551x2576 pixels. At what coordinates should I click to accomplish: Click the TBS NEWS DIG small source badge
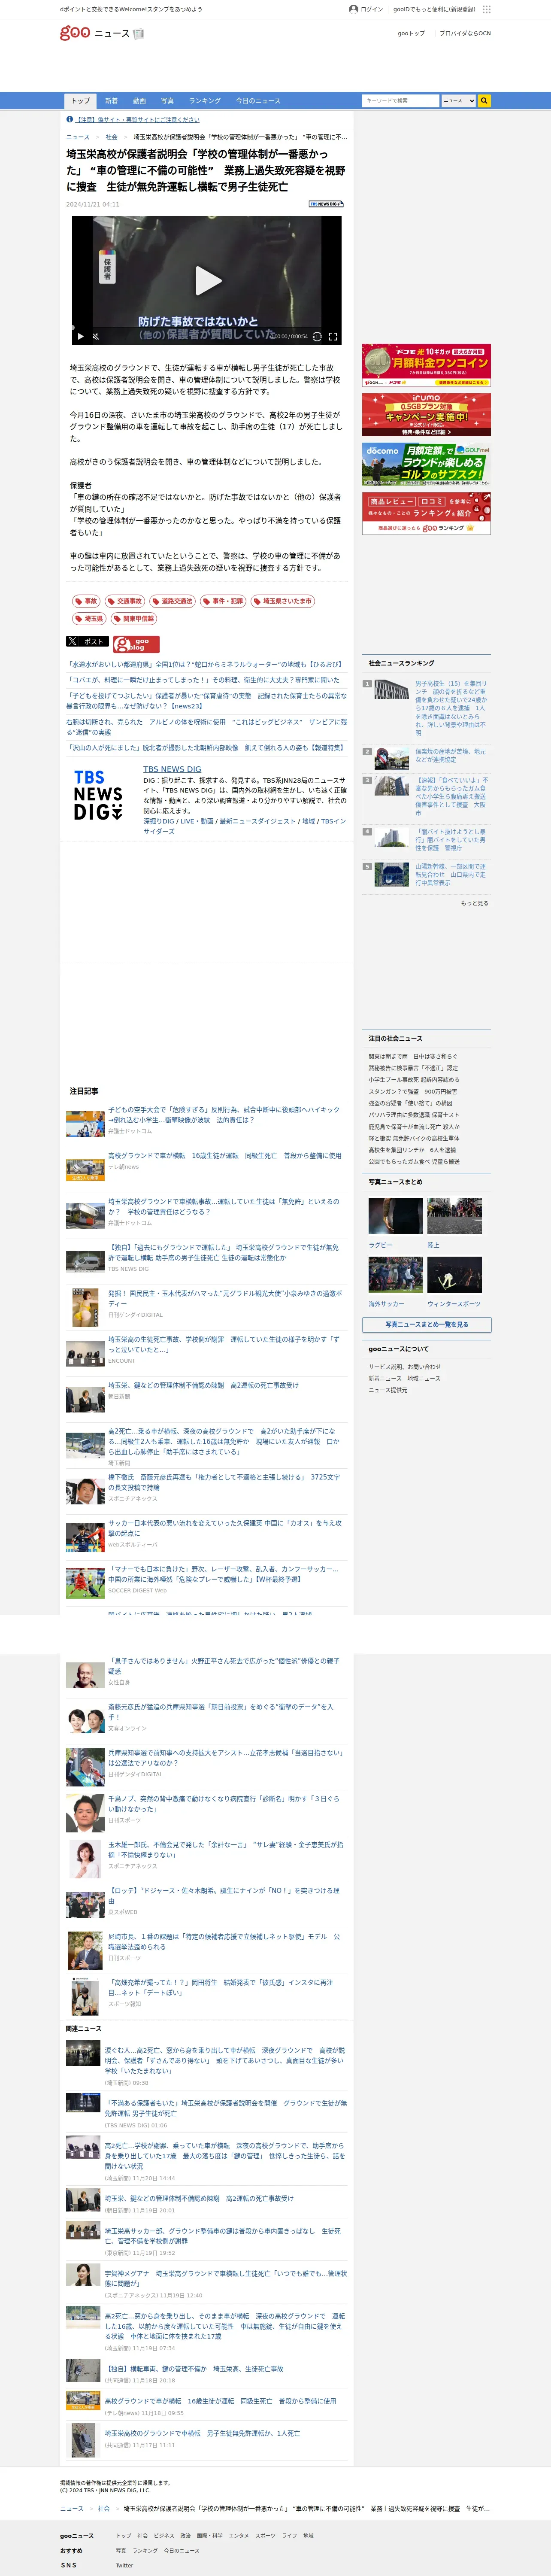(x=326, y=204)
